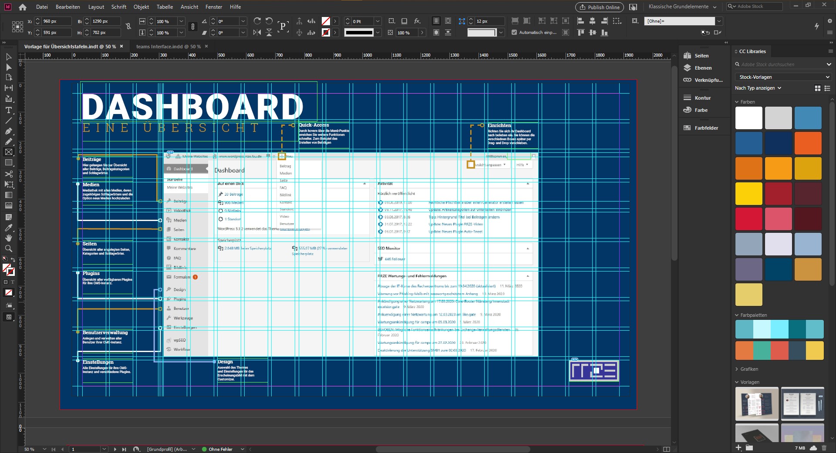Open the Ebenen panel
Image resolution: width=836 pixels, height=453 pixels.
pos(703,68)
